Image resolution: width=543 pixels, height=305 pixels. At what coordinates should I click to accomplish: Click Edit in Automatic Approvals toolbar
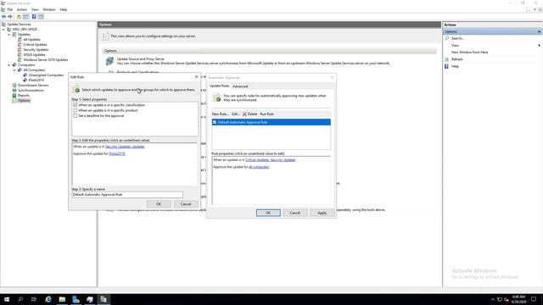pyautogui.click(x=236, y=114)
